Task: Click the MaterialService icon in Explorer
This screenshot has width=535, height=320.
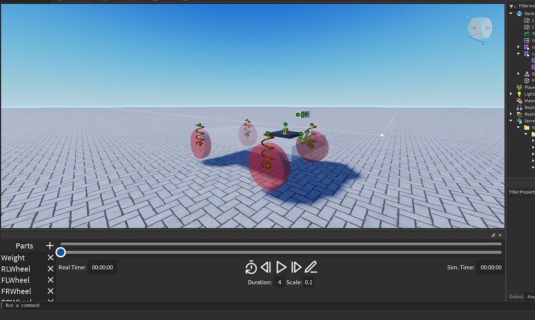Action: (518, 101)
